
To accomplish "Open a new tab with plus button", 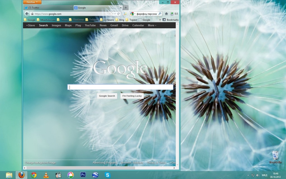I will 126,8.
